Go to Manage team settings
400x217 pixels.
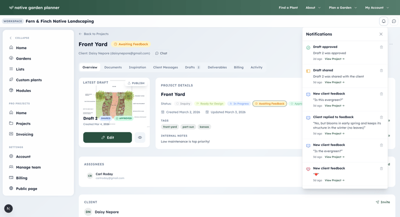pyautogui.click(x=28, y=167)
